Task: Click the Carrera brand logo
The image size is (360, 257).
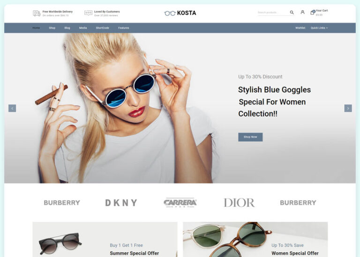Action: click(180, 203)
